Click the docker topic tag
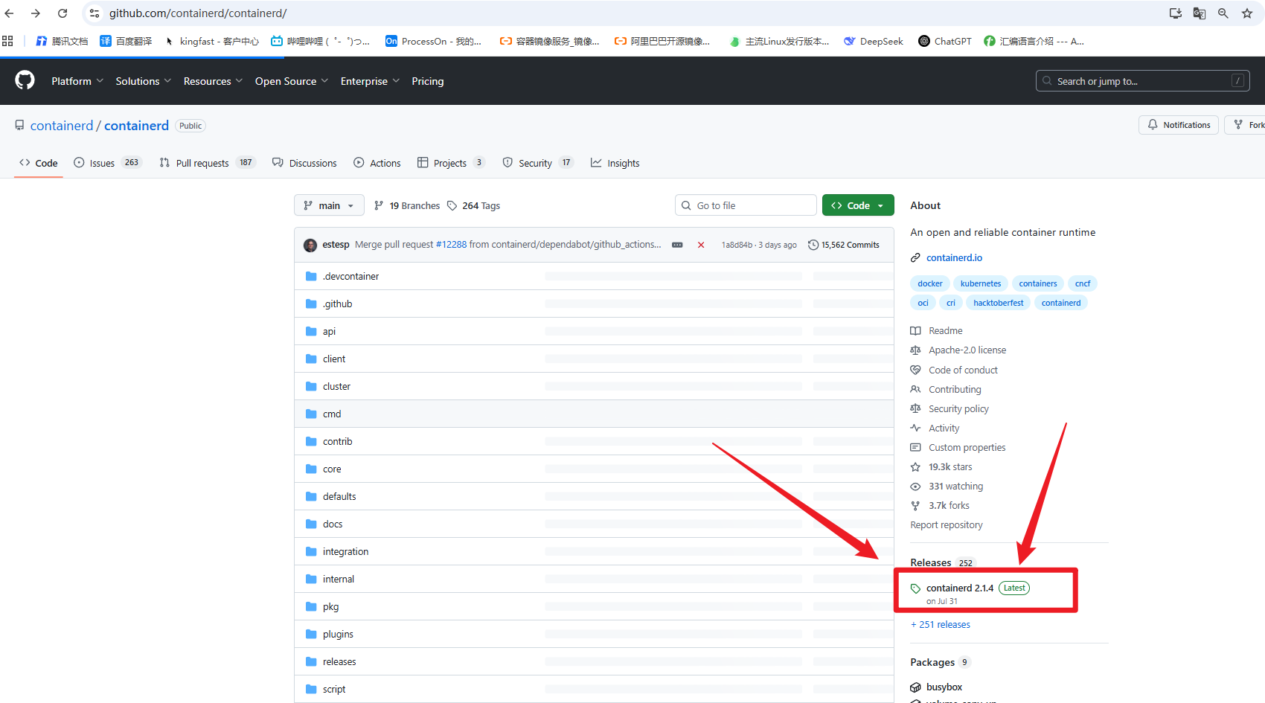The height and width of the screenshot is (703, 1265). pos(929,283)
